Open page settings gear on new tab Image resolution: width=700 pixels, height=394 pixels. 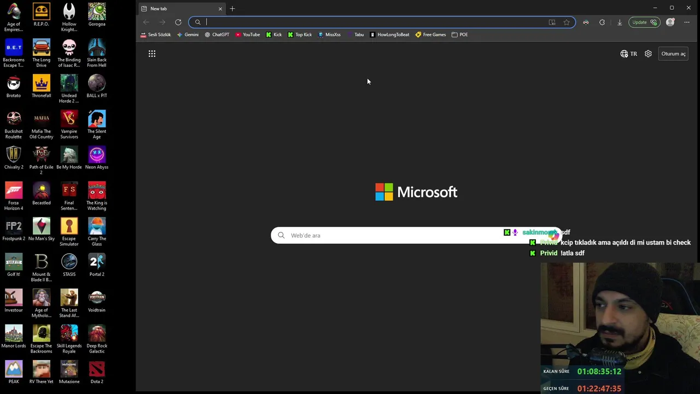coord(648,54)
